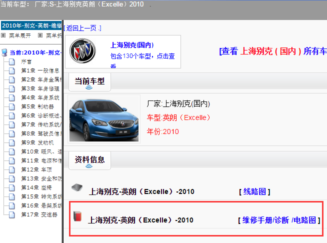Click the computer icon beside 当前:2010年-别克
This screenshot has width=327, height=243.
pyautogui.click(x=4, y=52)
